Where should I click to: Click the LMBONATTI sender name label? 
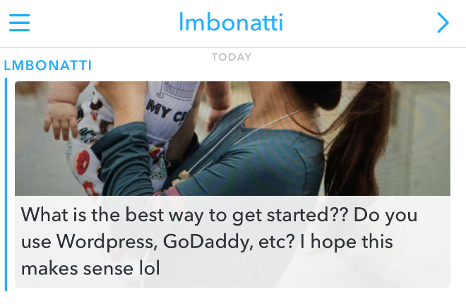point(48,66)
